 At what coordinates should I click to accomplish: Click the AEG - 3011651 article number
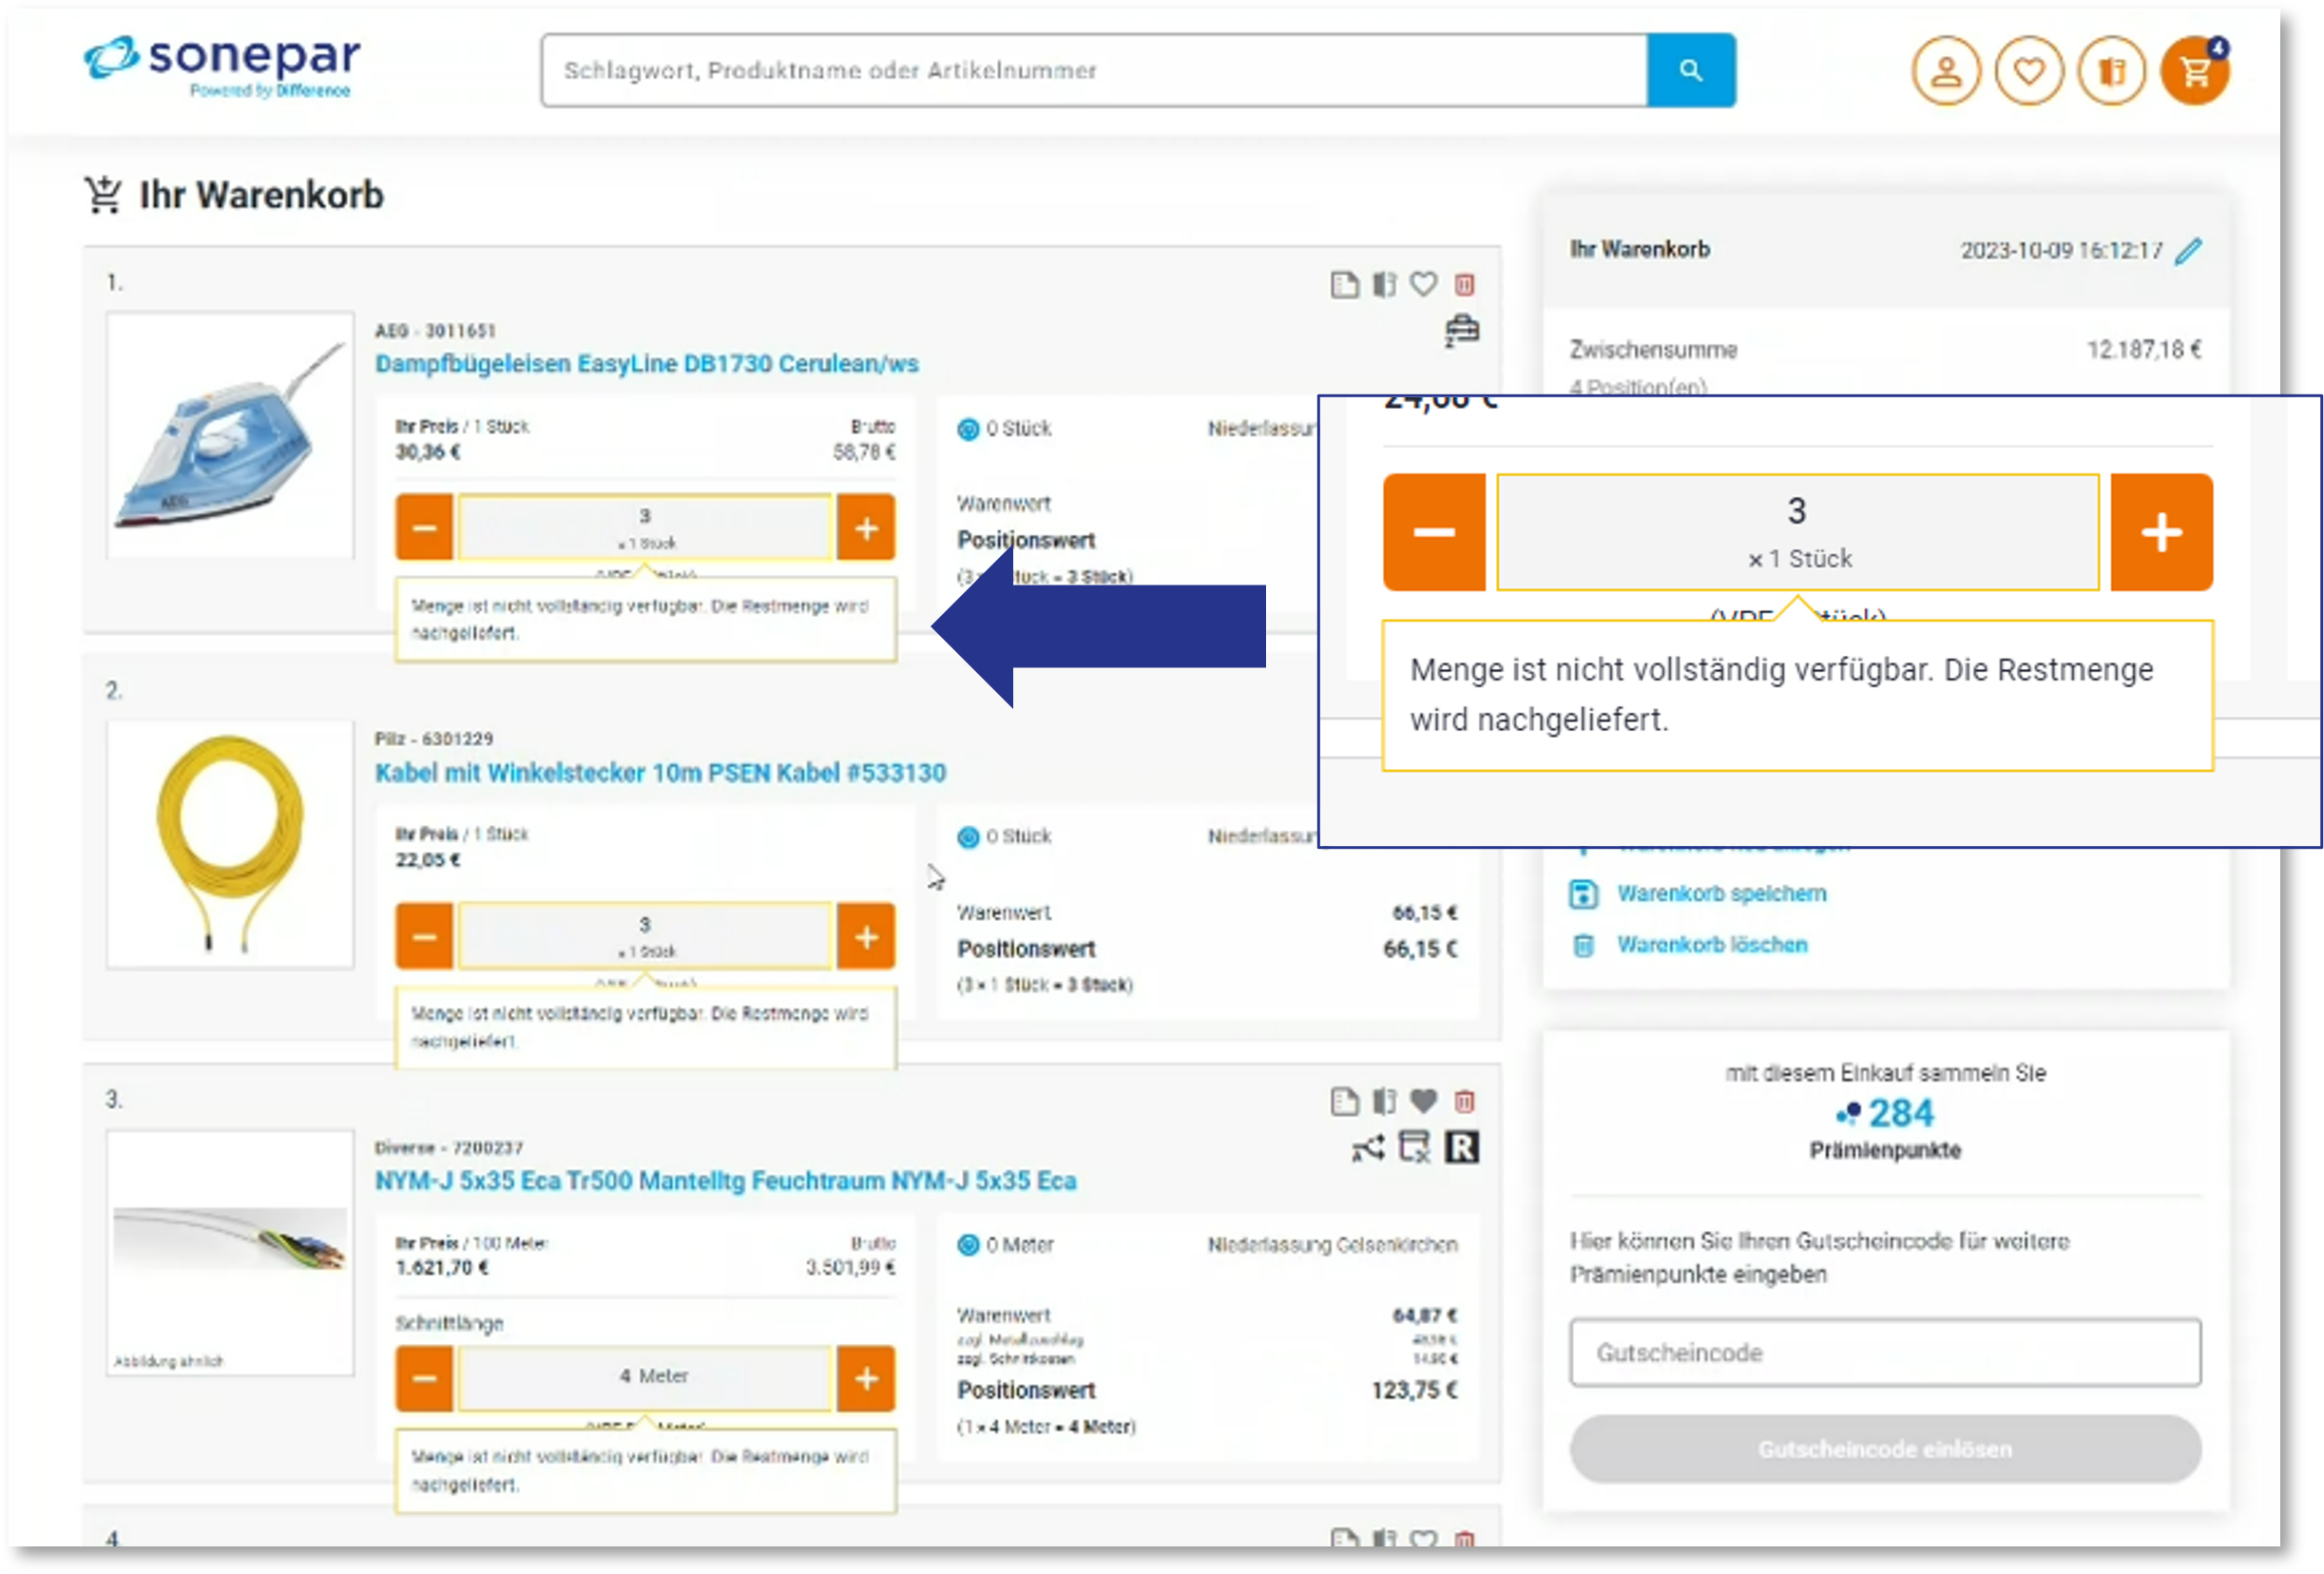(435, 331)
